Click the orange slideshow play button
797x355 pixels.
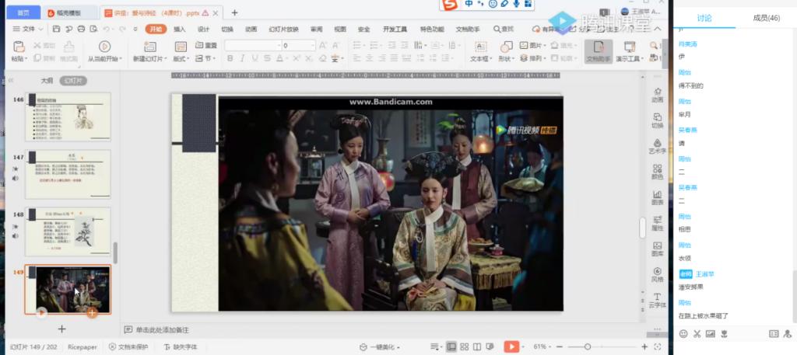511,347
